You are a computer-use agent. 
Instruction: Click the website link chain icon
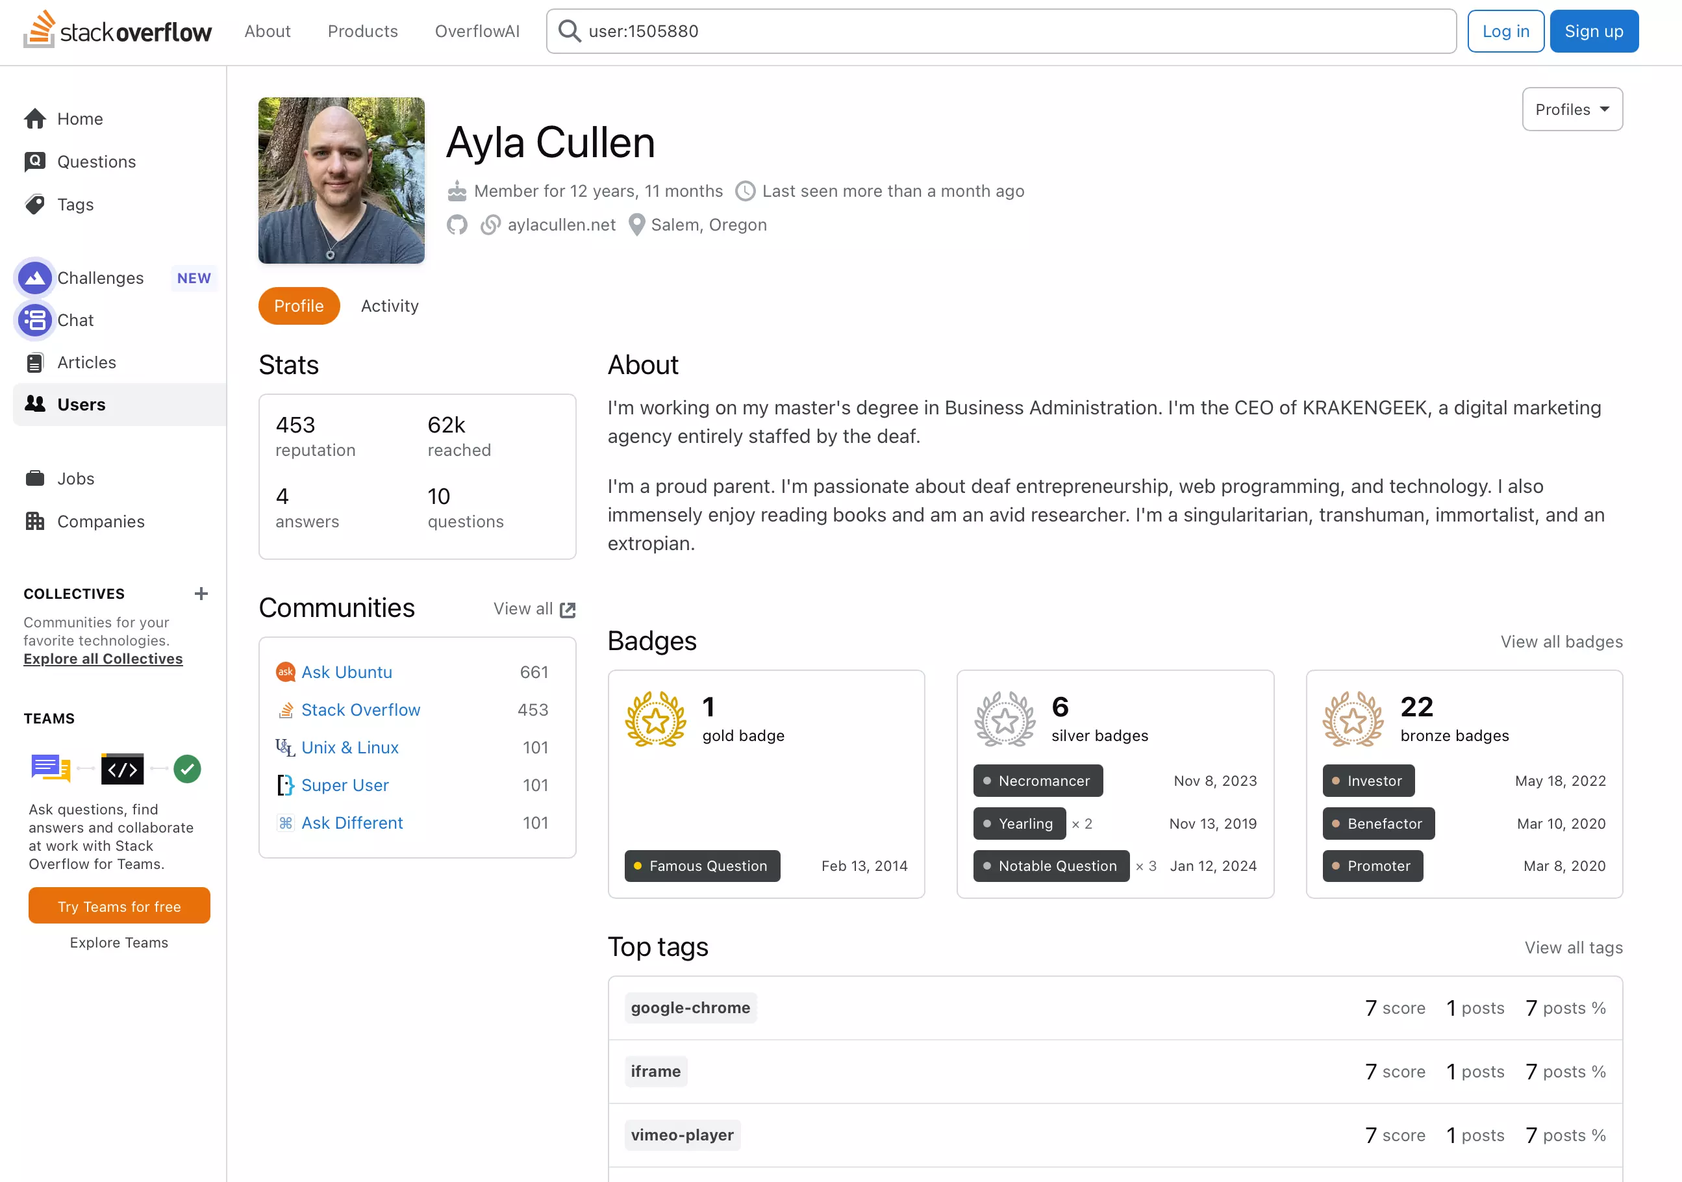point(490,225)
